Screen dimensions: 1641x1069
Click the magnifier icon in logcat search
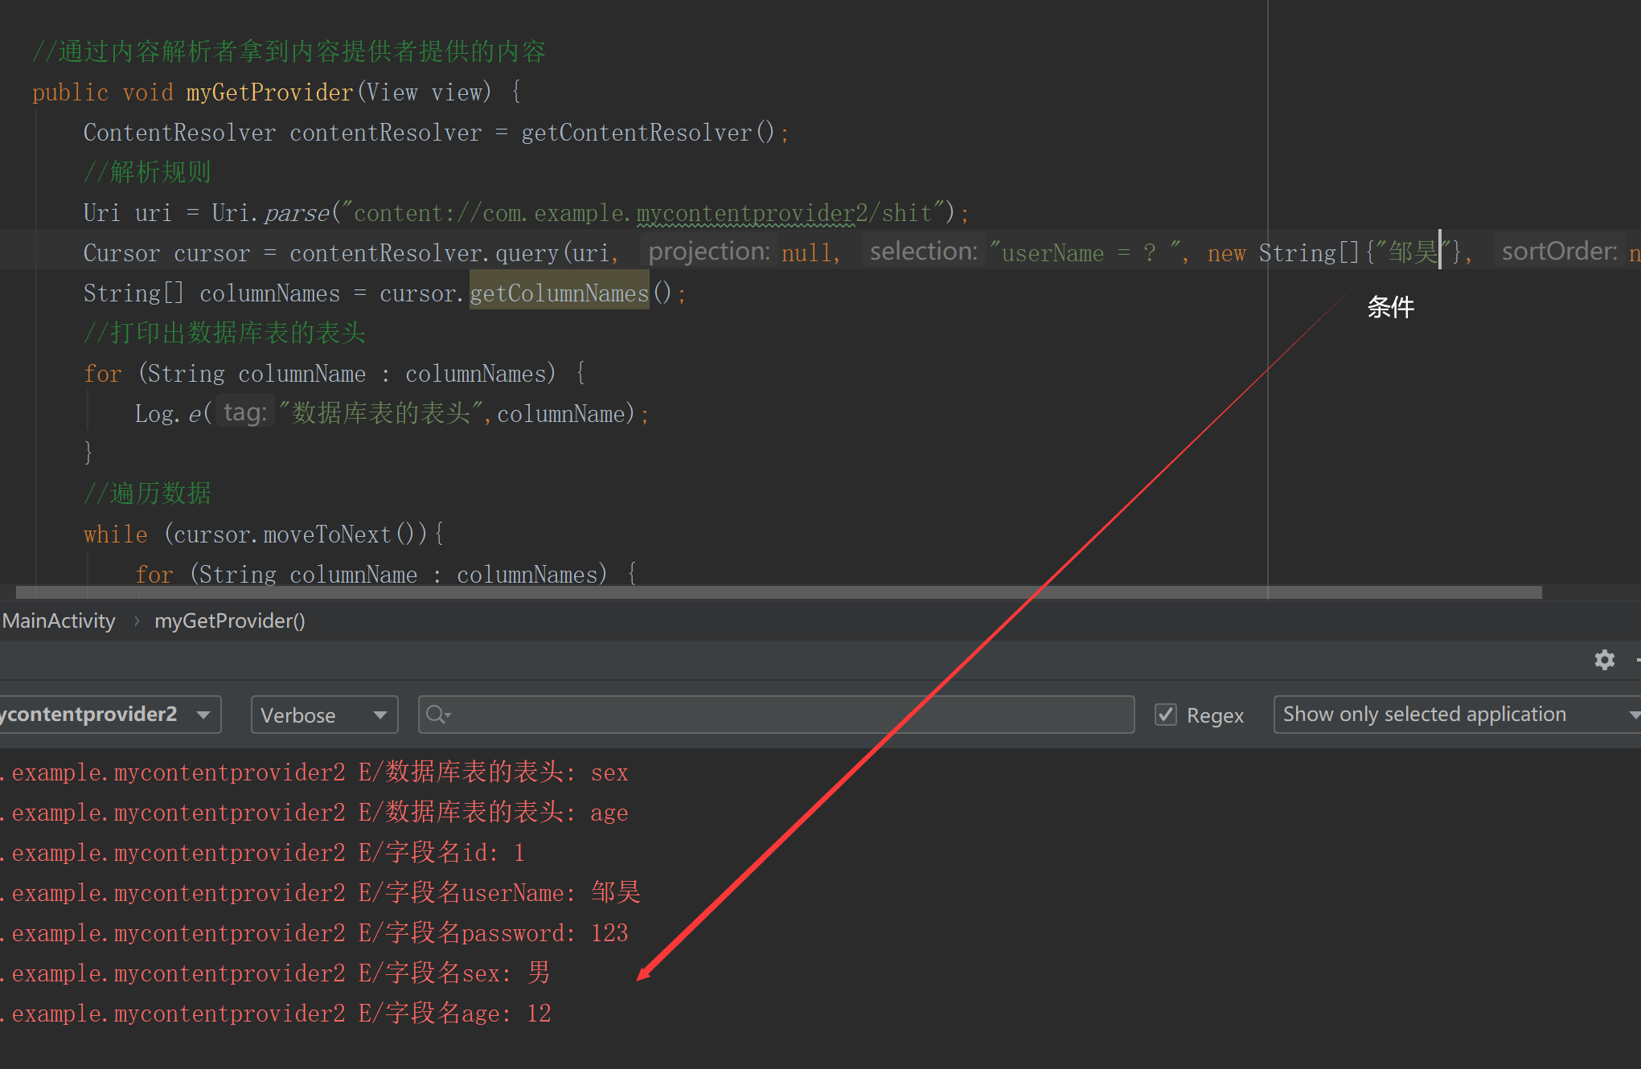coord(437,714)
